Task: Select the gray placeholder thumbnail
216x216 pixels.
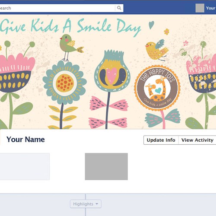Action: 106,166
